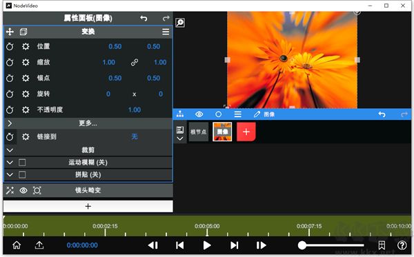
Task: Redo in the 属性面板 header
Action: [x=166, y=18]
